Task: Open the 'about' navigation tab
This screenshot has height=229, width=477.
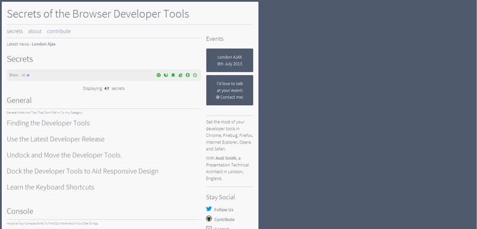Action: (35, 31)
